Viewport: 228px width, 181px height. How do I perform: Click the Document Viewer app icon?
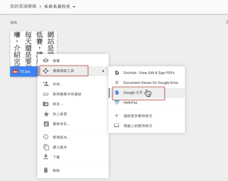coord(117,83)
